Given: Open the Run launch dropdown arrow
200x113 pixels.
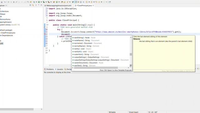Looking at the screenshot, I should pos(41,2).
